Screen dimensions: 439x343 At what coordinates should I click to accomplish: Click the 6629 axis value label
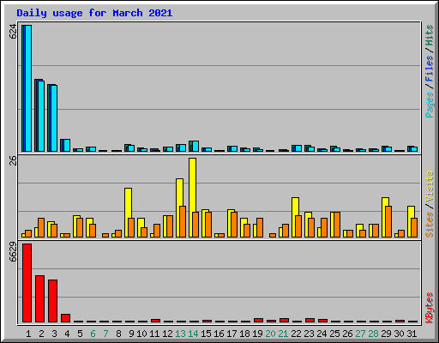point(13,252)
